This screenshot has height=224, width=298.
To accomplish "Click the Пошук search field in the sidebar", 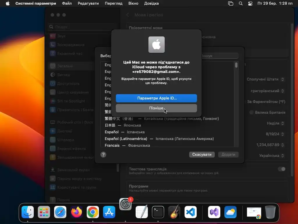I will [82, 27].
